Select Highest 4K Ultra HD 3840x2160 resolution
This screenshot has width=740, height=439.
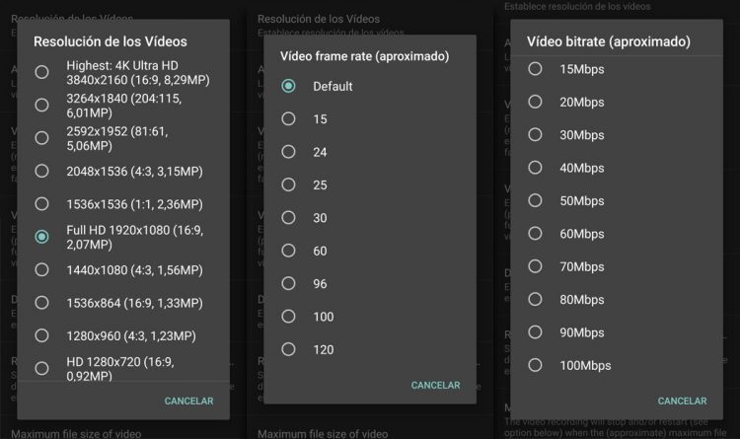click(x=41, y=72)
